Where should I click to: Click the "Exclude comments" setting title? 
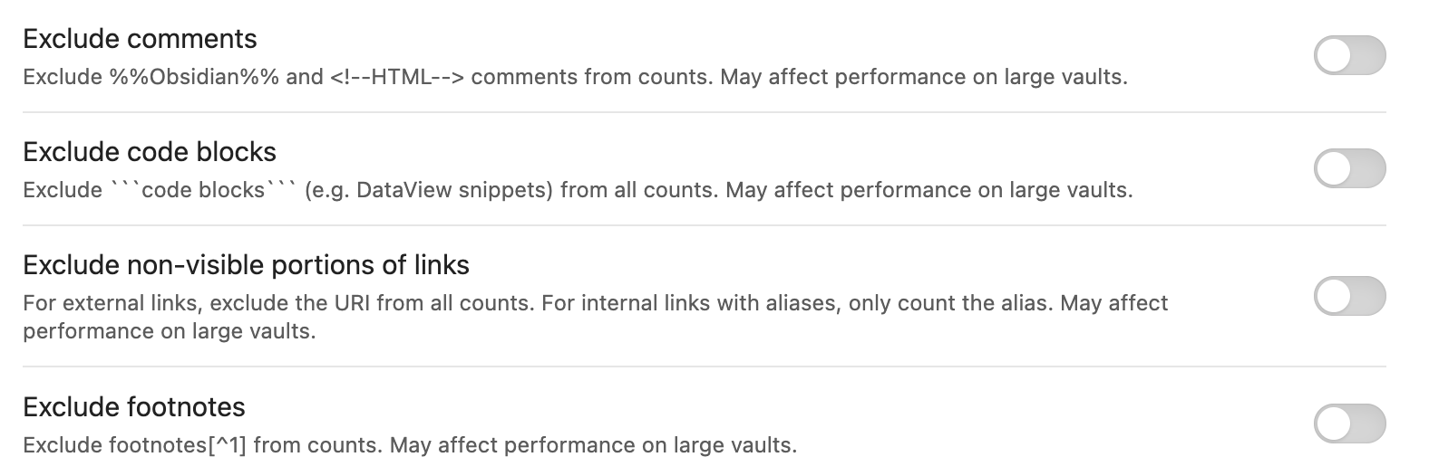pyautogui.click(x=140, y=39)
